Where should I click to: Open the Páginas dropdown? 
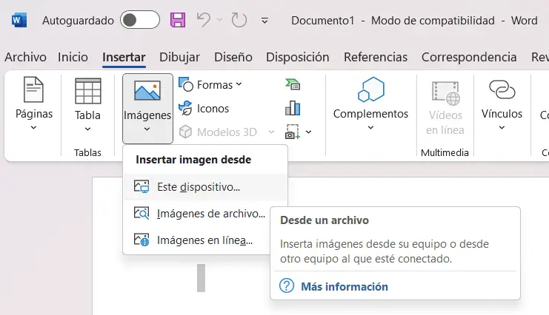point(34,104)
